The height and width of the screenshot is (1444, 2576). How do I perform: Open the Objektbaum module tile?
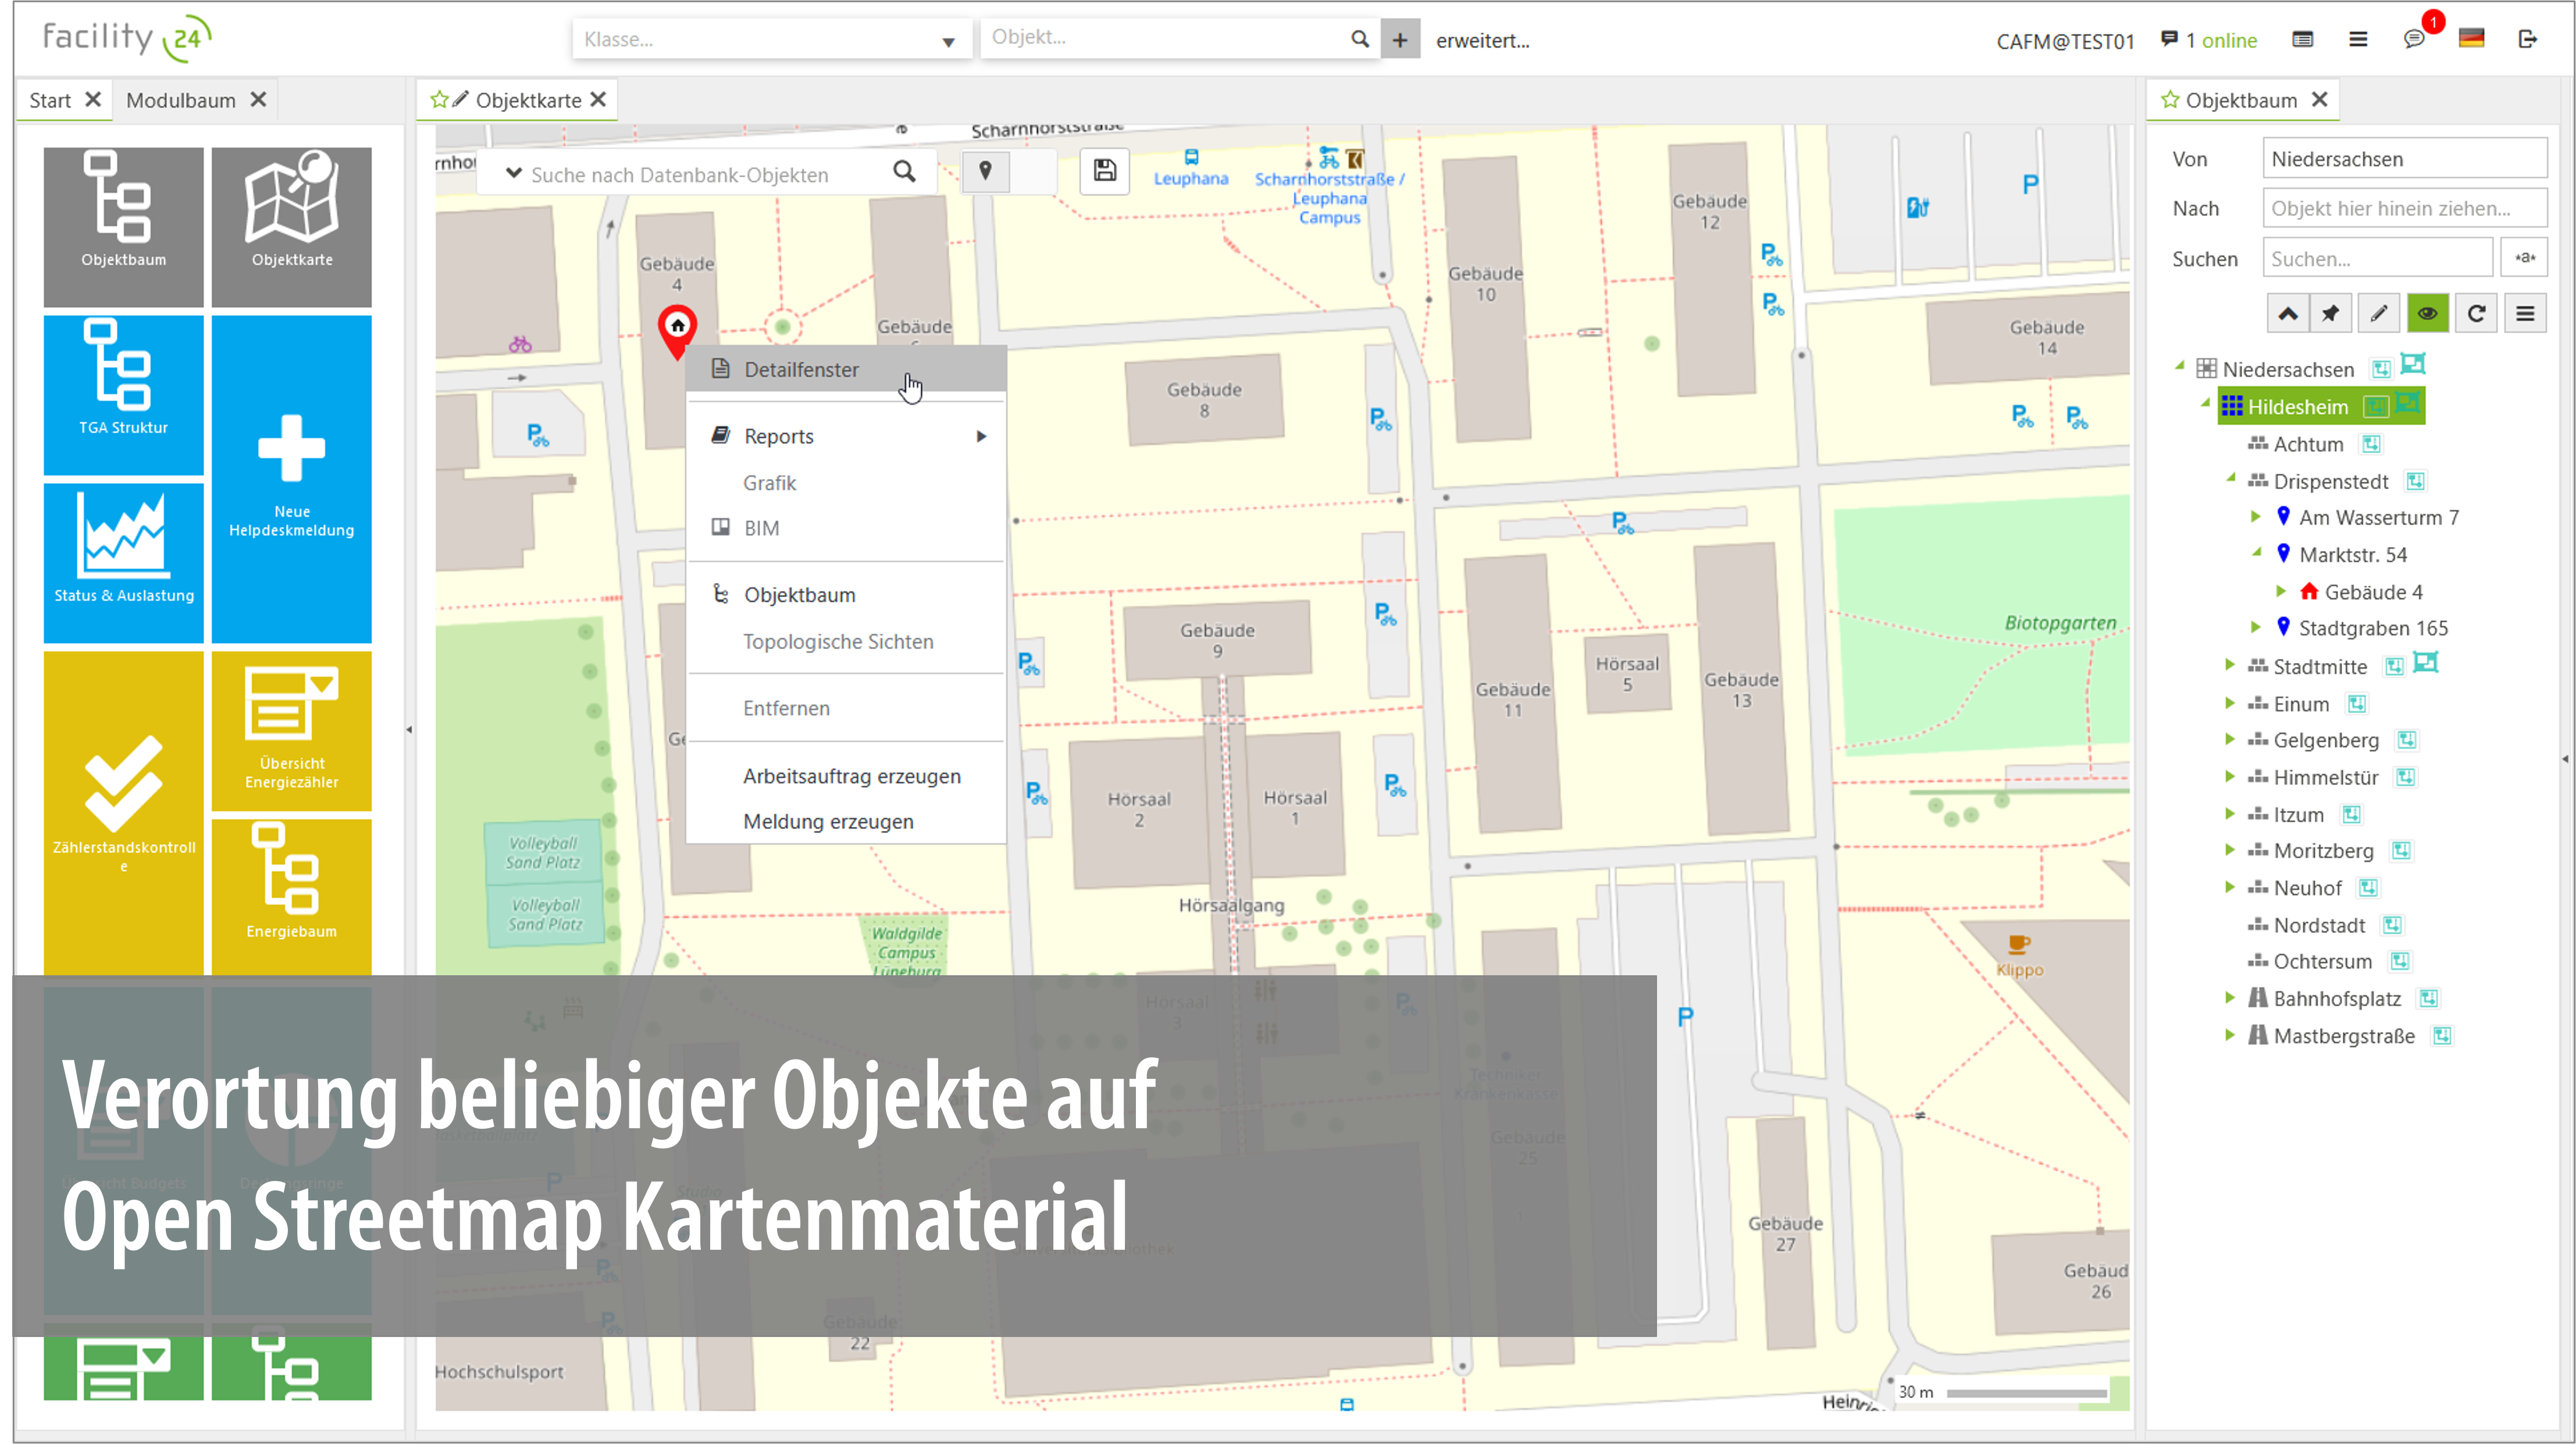tap(123, 225)
